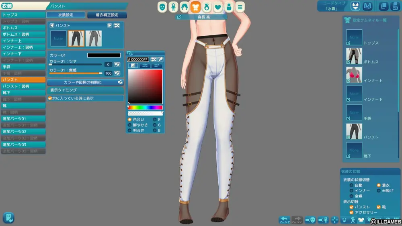Open the hair category icon in top bar
This screenshot has height=226, width=402.
point(185,7)
